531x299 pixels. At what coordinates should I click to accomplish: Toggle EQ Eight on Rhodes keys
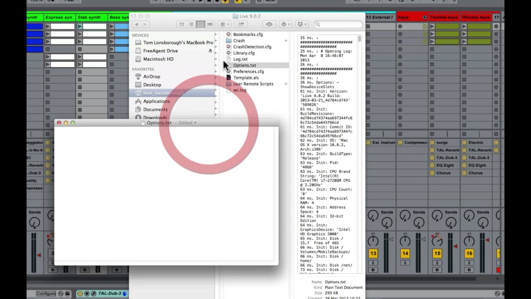(464, 165)
